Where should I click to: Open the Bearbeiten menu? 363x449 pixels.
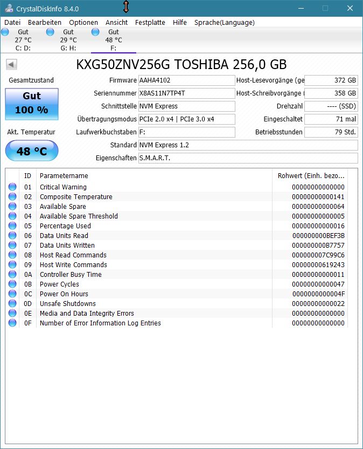[45, 22]
